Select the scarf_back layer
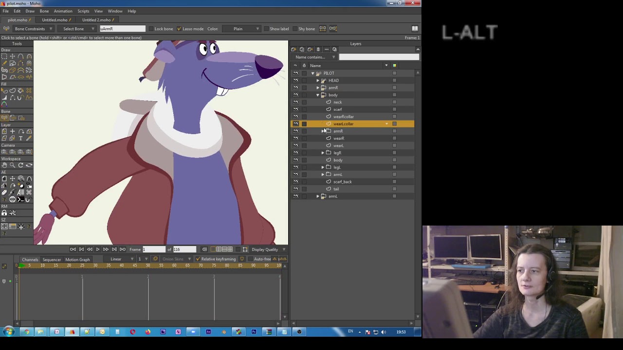This screenshot has height=350, width=623. point(352,182)
